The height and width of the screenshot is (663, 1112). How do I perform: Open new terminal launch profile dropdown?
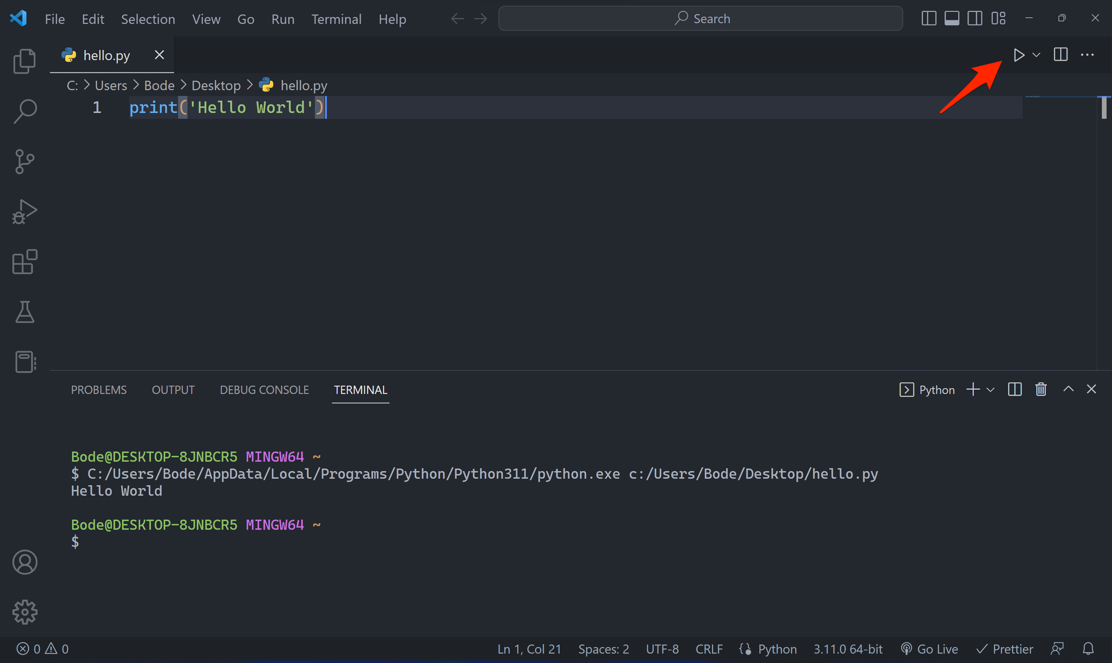[990, 390]
